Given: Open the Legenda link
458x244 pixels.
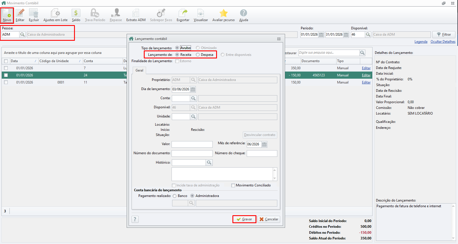Looking at the screenshot, I should click(421, 42).
